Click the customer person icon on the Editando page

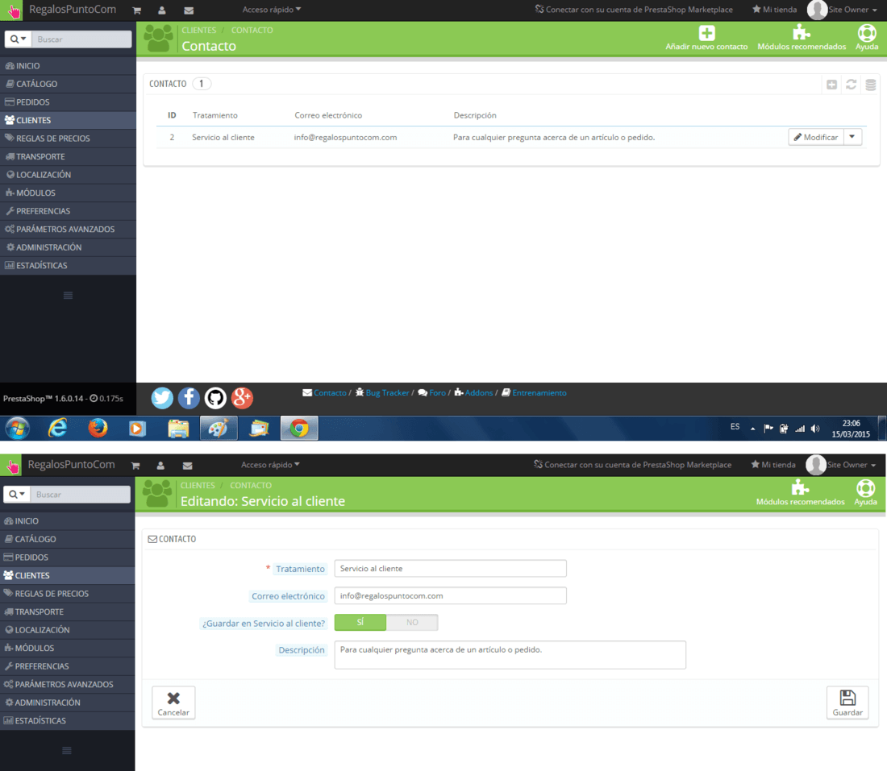pos(160,465)
